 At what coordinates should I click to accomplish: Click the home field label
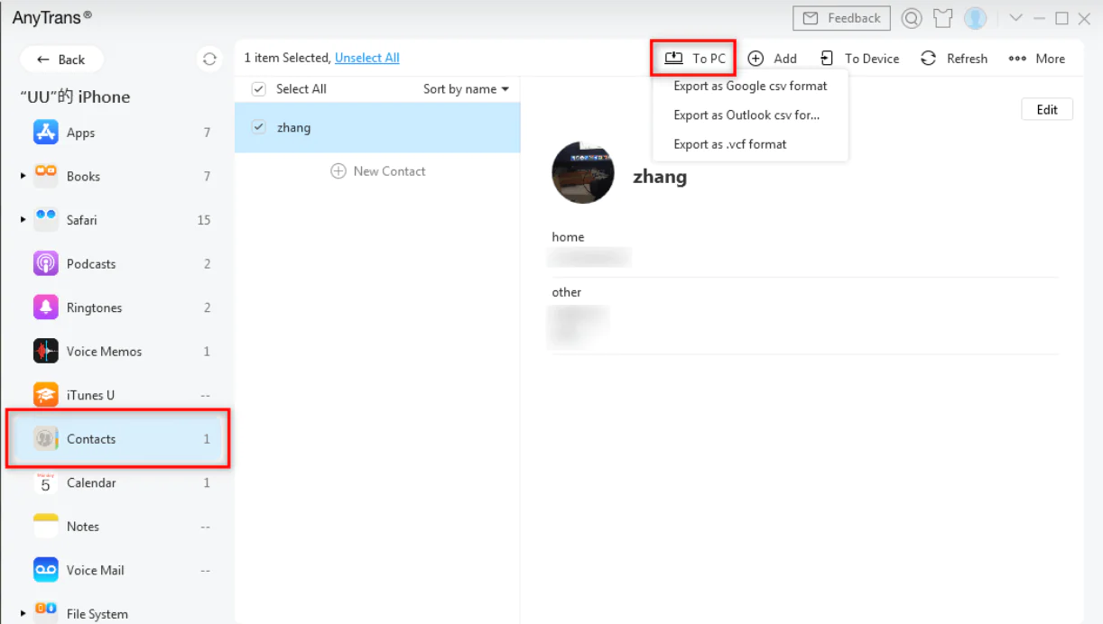point(568,237)
